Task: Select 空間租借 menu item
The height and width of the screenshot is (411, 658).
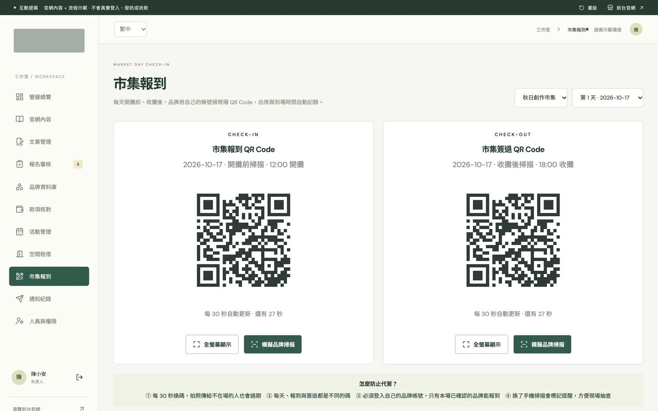Action: coord(49,254)
